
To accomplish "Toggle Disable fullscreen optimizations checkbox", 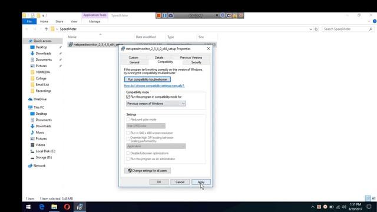I will [128, 153].
